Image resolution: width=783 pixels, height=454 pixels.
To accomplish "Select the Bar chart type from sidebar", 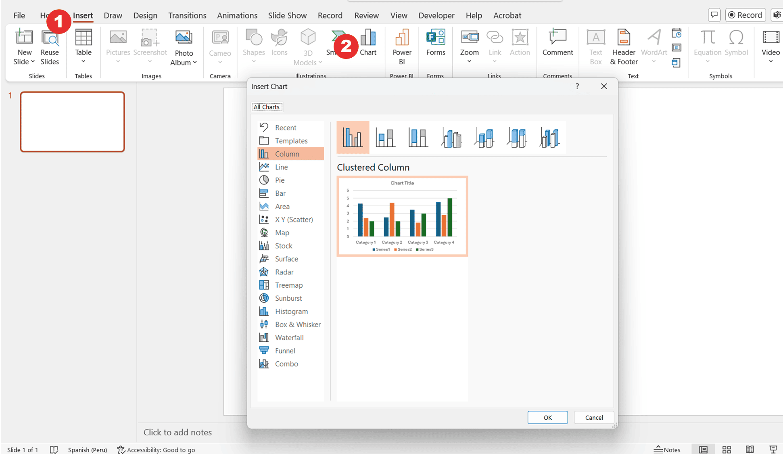I will click(280, 193).
